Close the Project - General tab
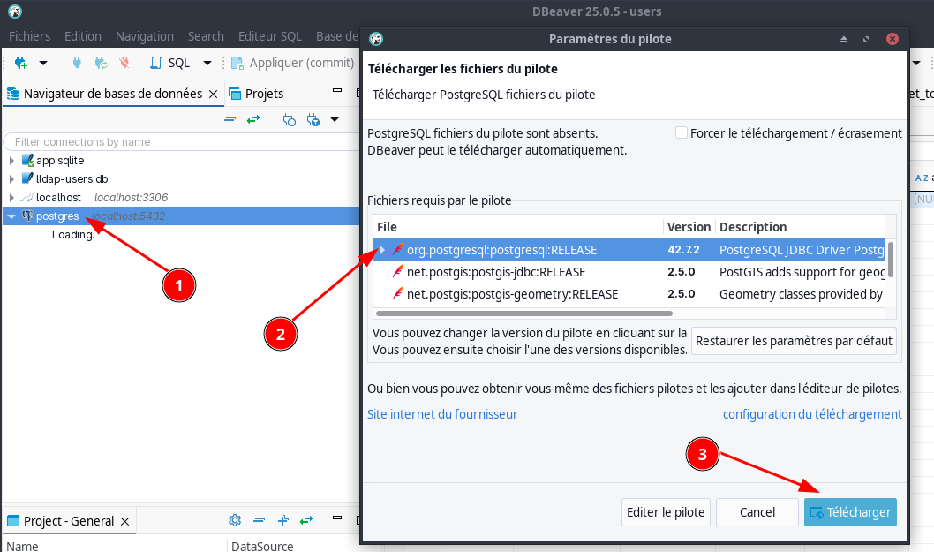Viewport: 934px width, 552px height. pyautogui.click(x=125, y=522)
